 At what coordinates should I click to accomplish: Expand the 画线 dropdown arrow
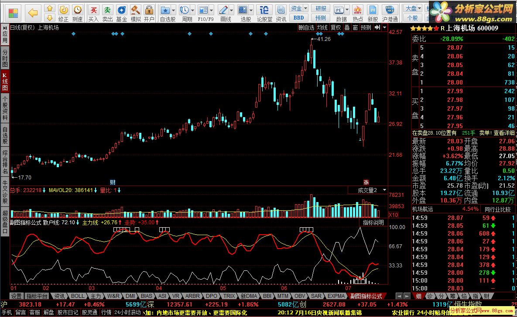click(x=232, y=10)
